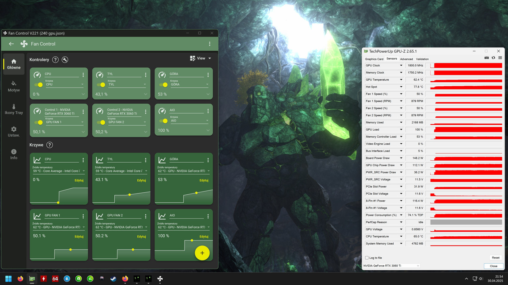Select the Motyw sidebar tab
Viewport: 508px width, 285px height.
point(14,86)
